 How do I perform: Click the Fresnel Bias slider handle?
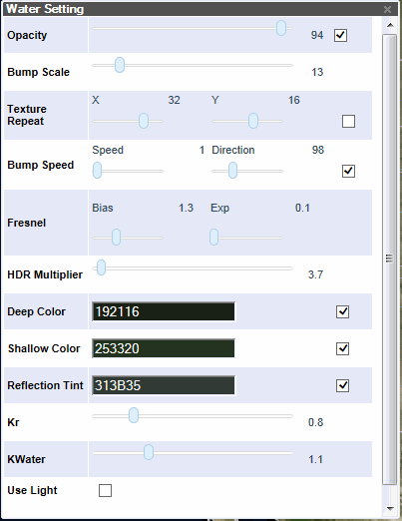tap(116, 238)
